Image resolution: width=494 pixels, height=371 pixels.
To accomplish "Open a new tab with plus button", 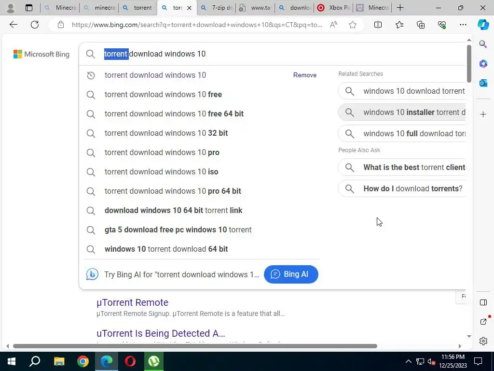I will [x=400, y=8].
